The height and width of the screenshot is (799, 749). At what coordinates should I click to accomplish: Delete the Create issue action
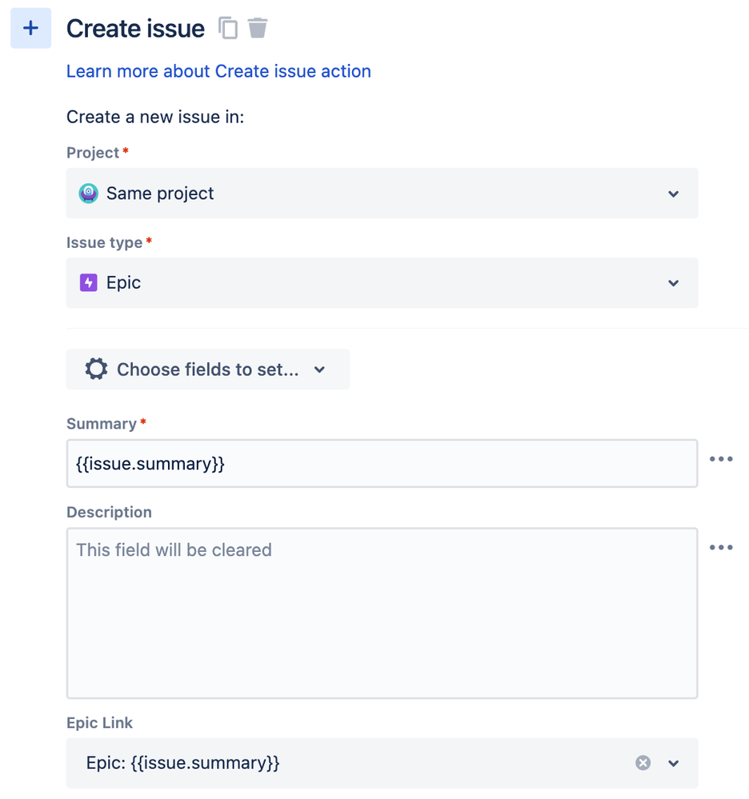coord(258,28)
